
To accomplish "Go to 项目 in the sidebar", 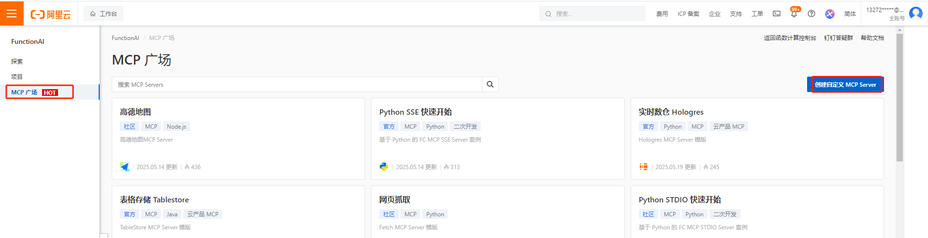I will tap(17, 77).
